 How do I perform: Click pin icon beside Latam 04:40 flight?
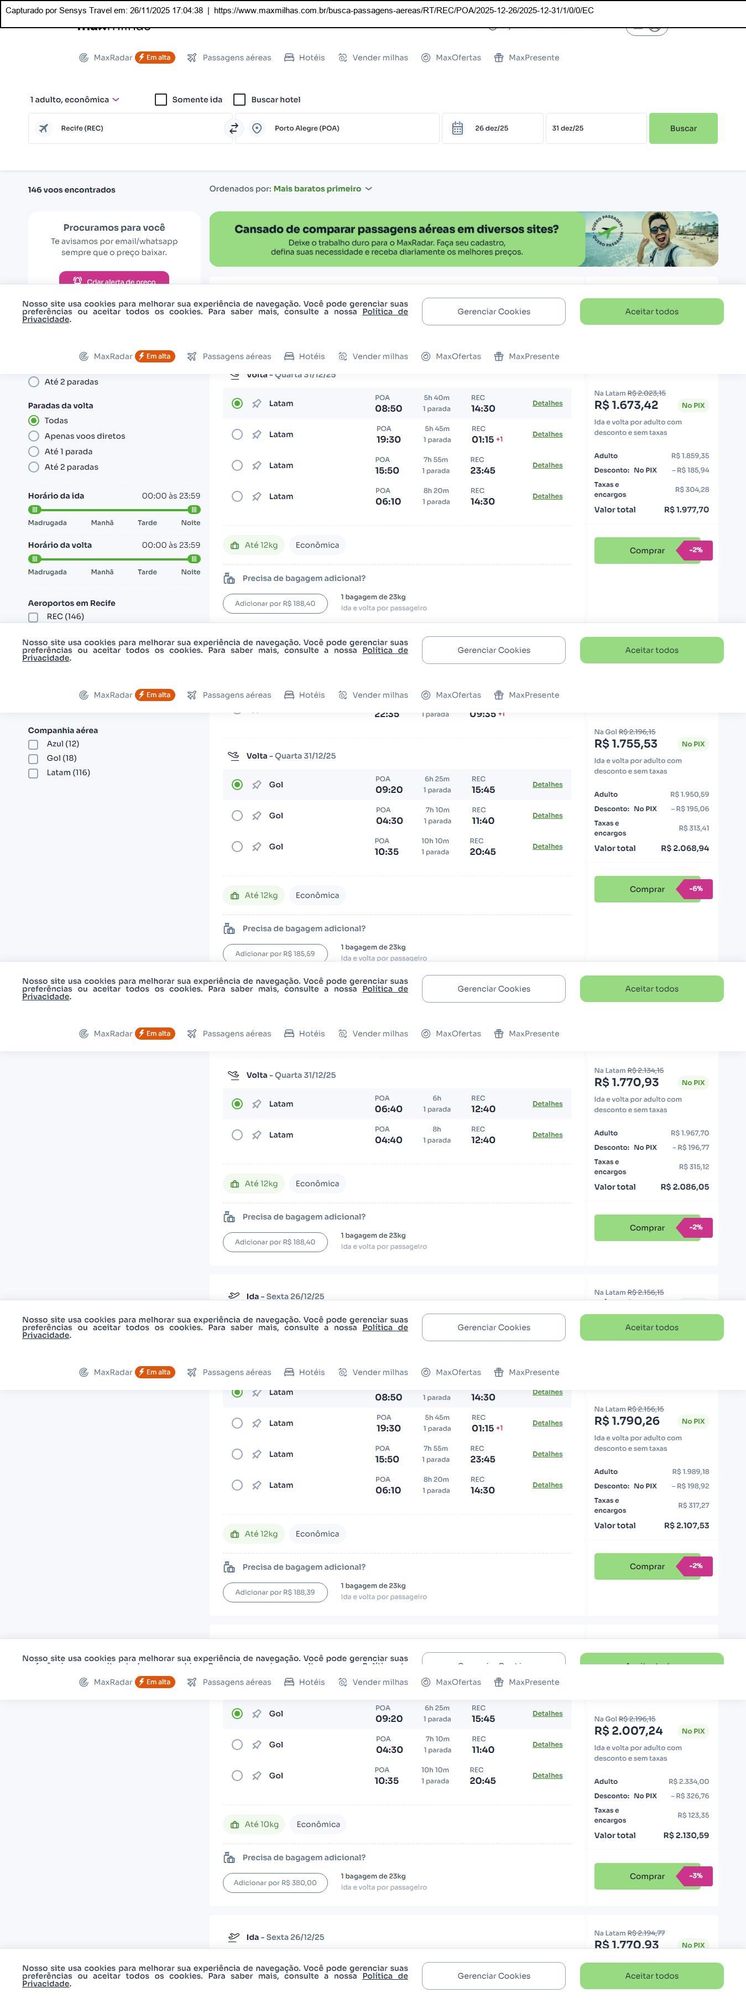[x=257, y=1135]
